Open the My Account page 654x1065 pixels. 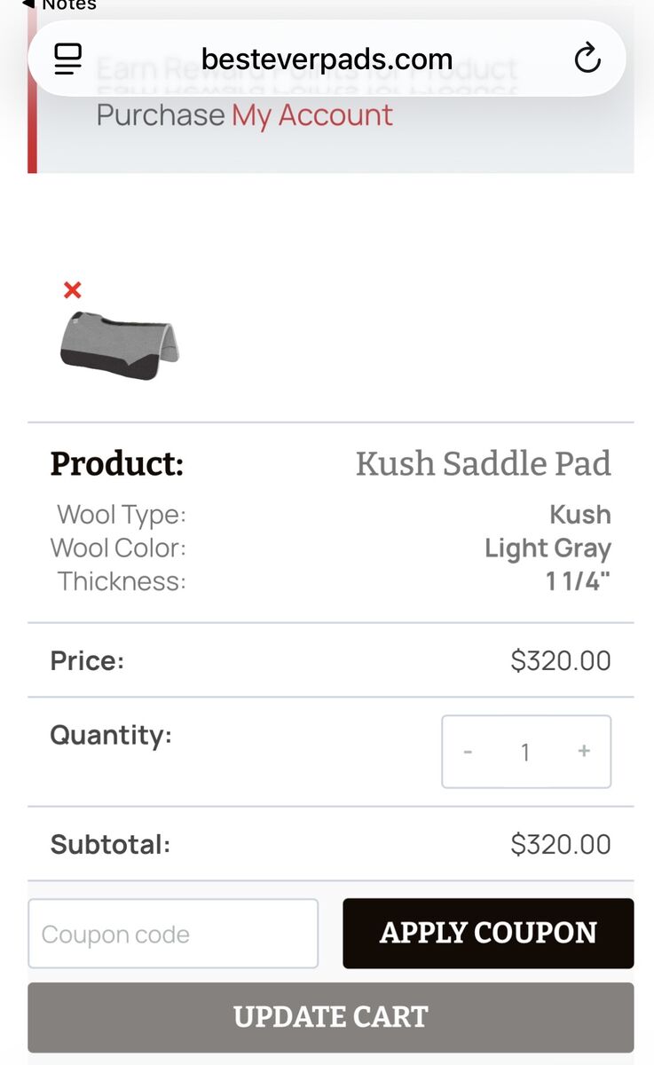tap(311, 115)
